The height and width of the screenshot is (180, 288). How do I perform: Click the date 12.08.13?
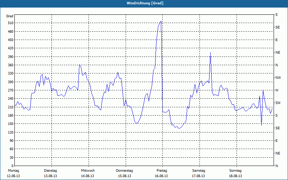pyautogui.click(x=13, y=176)
